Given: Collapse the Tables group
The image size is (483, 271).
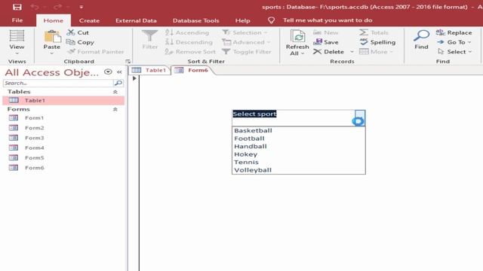Looking at the screenshot, I should tap(115, 92).
